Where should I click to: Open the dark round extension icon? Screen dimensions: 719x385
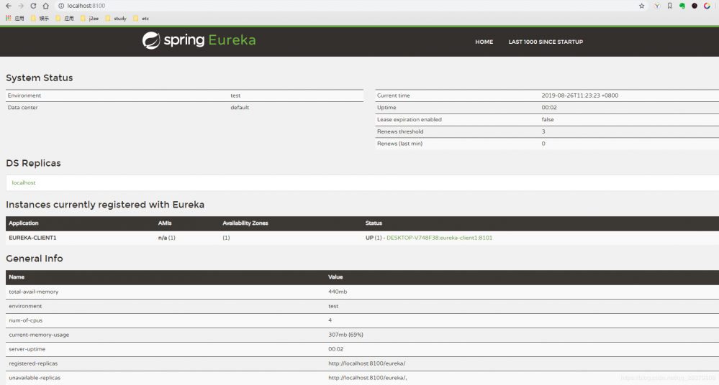(695, 6)
